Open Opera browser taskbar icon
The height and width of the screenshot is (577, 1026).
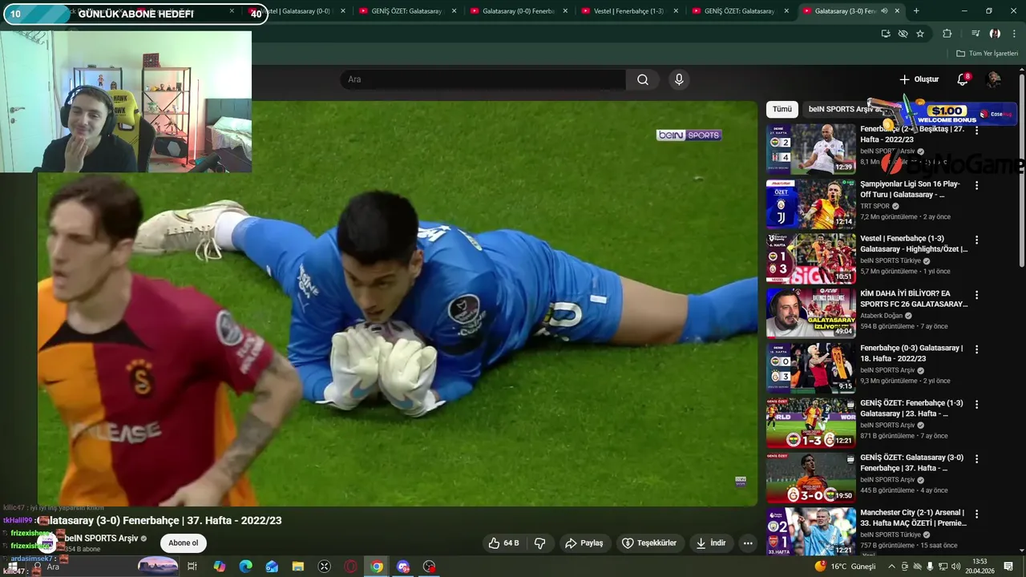(x=350, y=567)
